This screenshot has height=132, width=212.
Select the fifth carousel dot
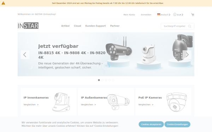point(113,80)
